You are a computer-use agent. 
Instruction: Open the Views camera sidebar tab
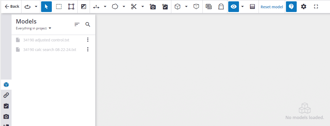(6, 117)
